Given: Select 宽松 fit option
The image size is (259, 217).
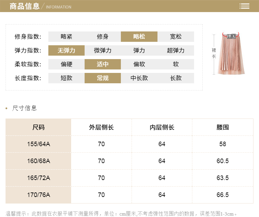Looking at the screenshot, I should coord(175,37).
